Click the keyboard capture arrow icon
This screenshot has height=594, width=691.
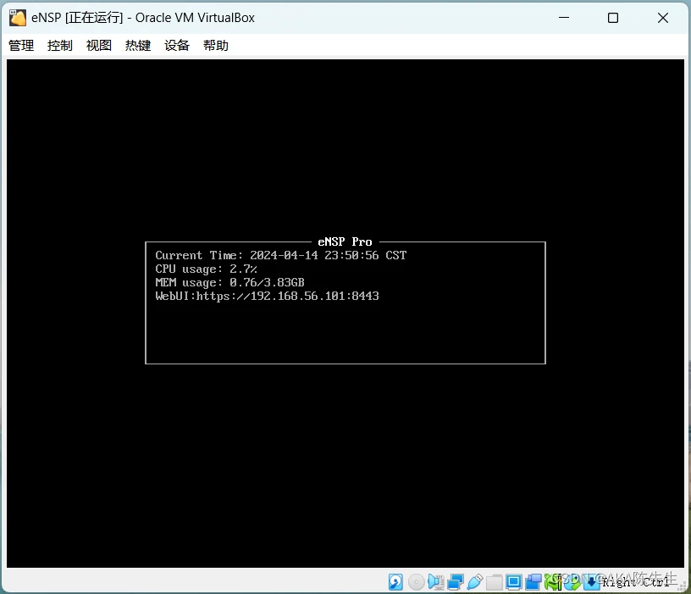coord(592,582)
